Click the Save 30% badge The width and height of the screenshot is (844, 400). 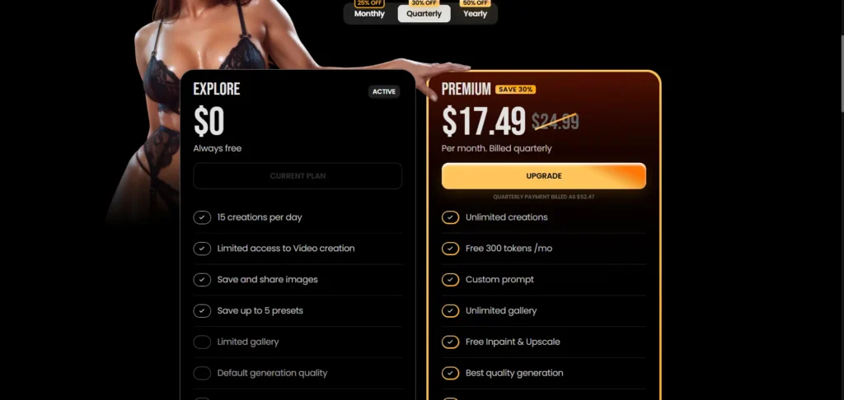pos(516,89)
